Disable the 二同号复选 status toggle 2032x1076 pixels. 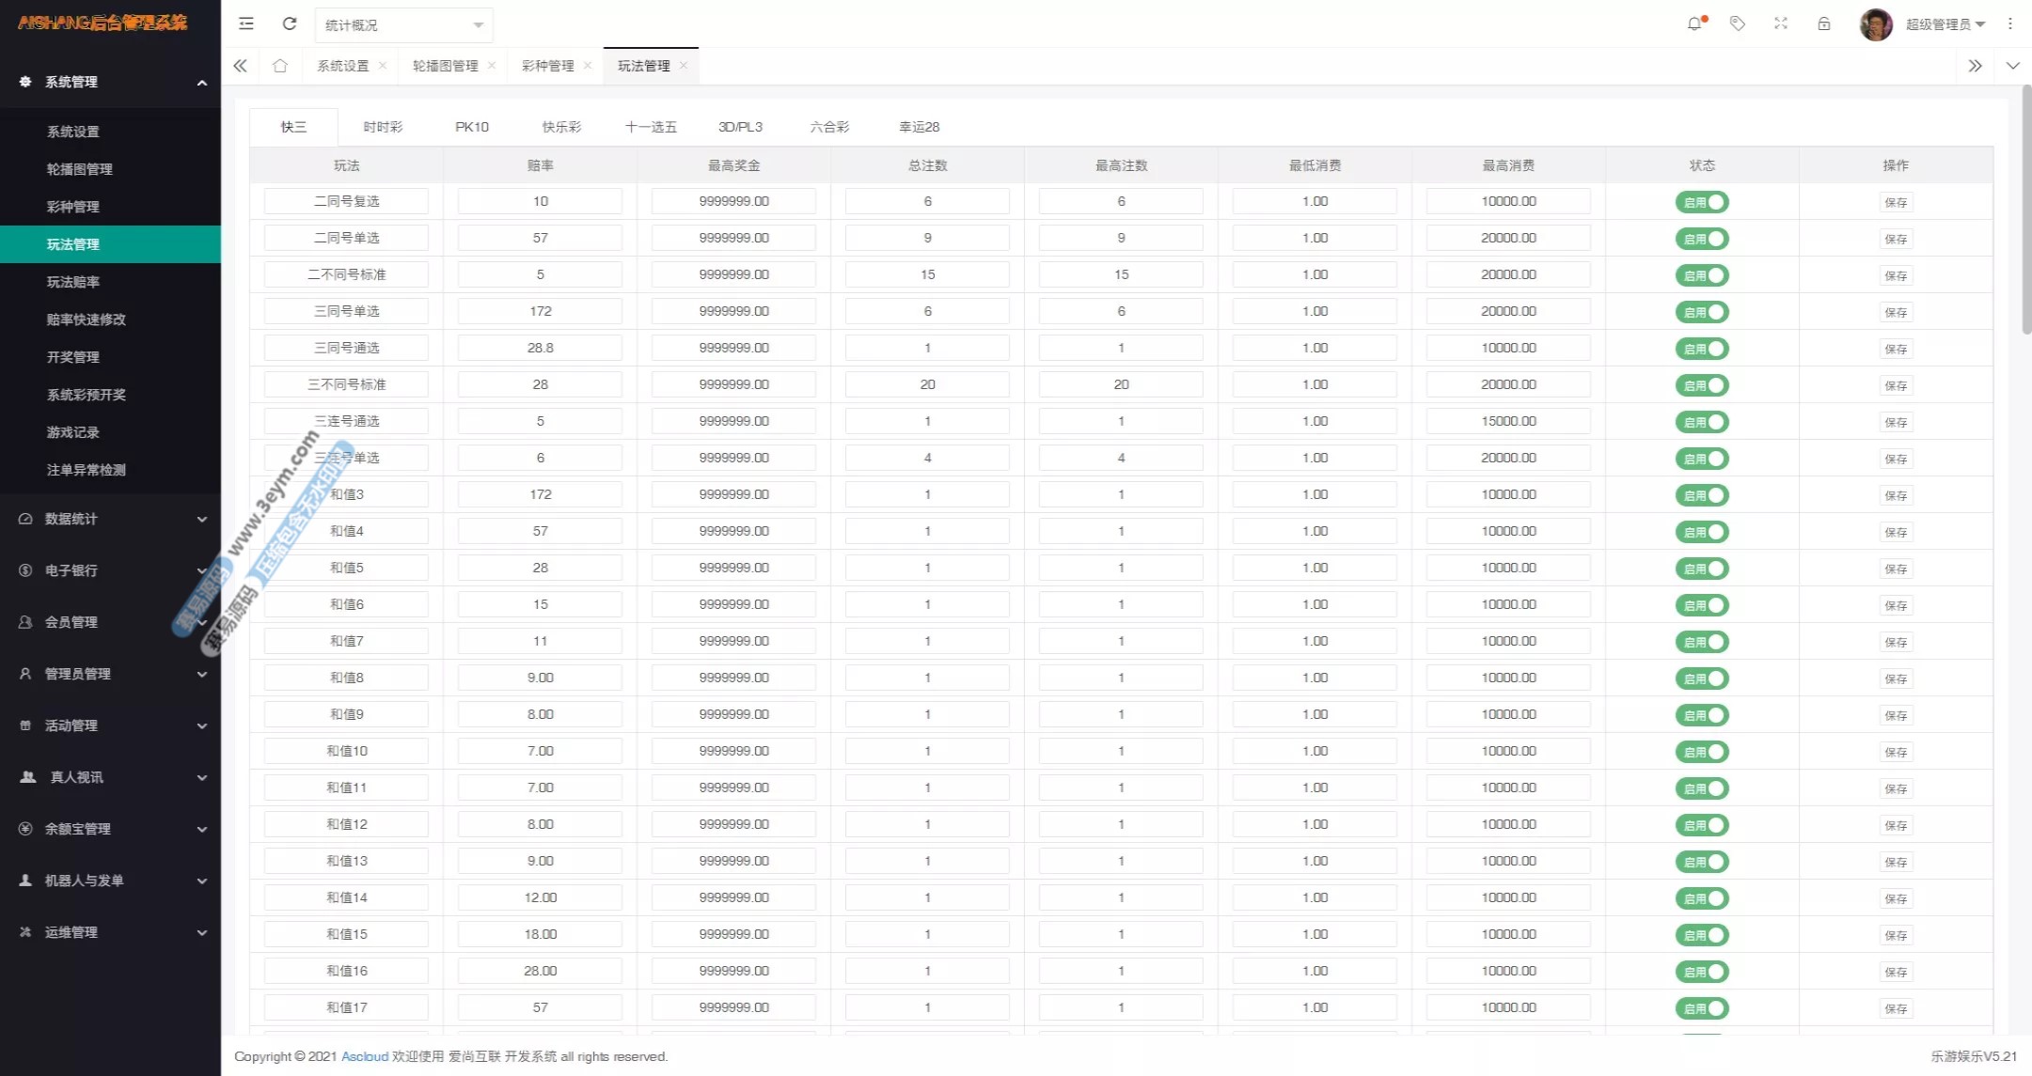(x=1702, y=202)
